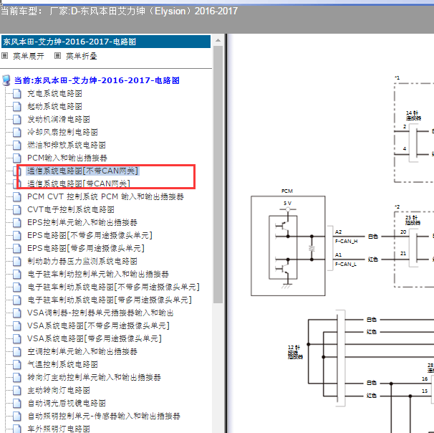Click the F-CAN_L label in the diagram
This screenshot has height=433, width=434.
coord(346,265)
